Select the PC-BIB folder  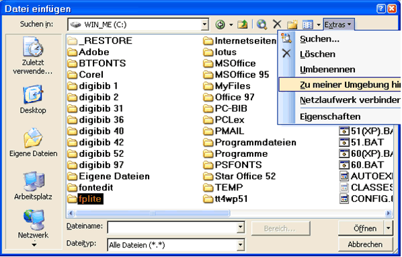coord(225,108)
